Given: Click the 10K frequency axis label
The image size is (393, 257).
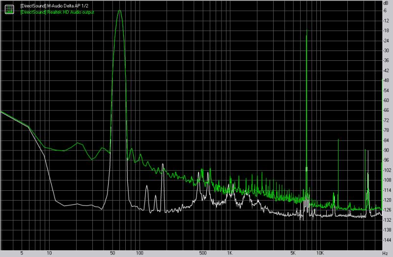Looking at the screenshot, I should point(320,253).
